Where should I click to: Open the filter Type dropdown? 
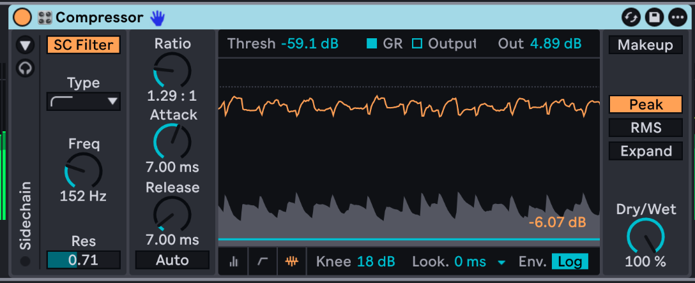pos(83,102)
